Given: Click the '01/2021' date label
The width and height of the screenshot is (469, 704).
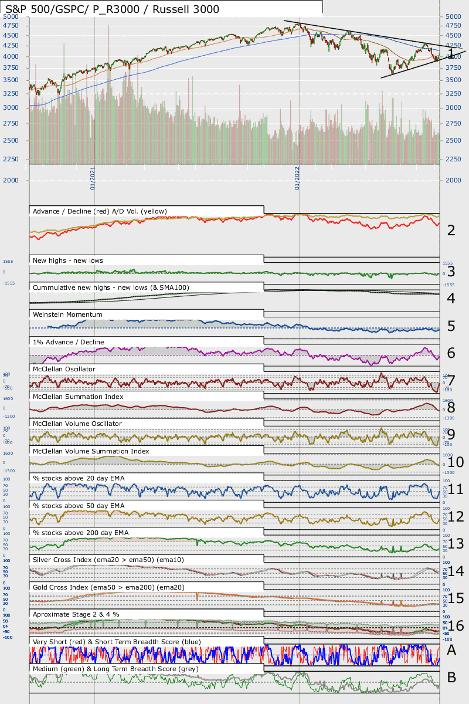Looking at the screenshot, I should 93,178.
